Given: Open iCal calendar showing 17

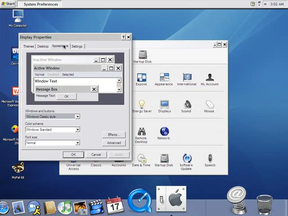Looking at the screenshot, I should point(115,205).
